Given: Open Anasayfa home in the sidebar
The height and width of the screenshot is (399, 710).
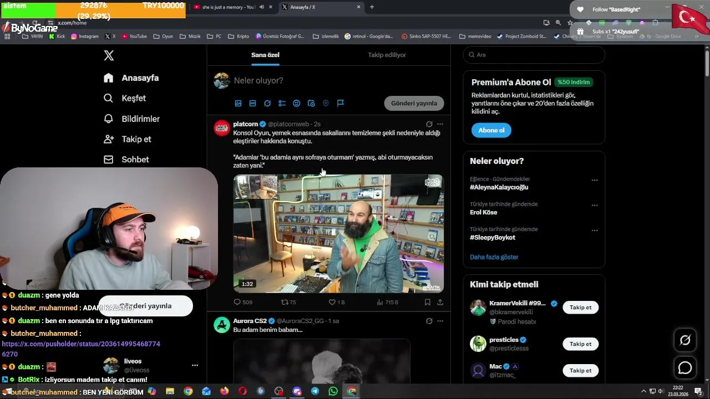Looking at the screenshot, I should 131,78.
